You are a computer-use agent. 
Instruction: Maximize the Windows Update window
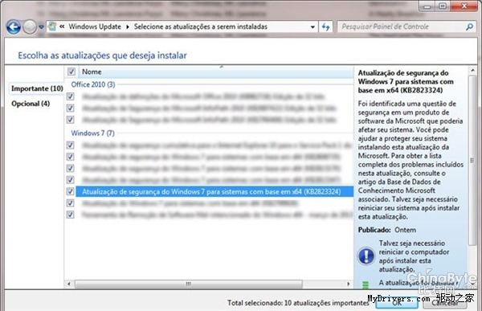[443, 6]
